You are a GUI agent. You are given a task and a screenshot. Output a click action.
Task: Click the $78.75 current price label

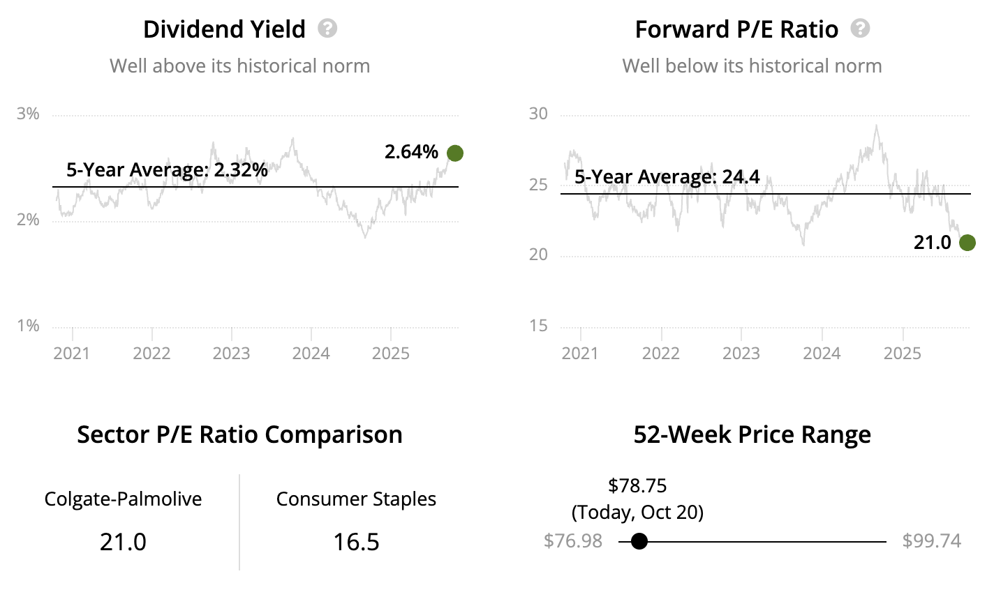pyautogui.click(x=637, y=485)
